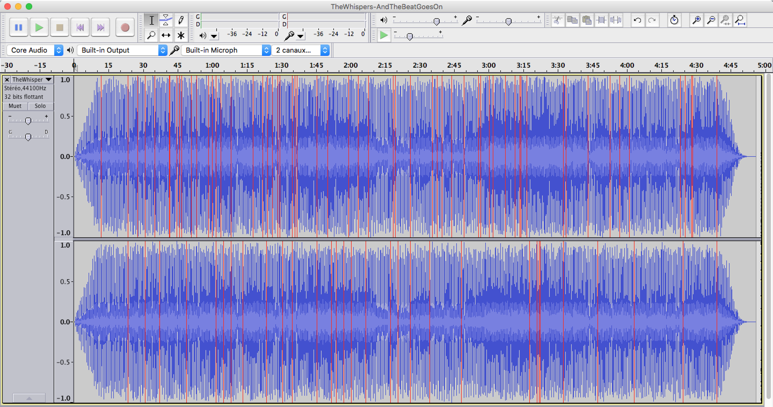The width and height of the screenshot is (773, 407).
Task: Click the Copy icon in edit toolbar
Action: (x=572, y=20)
